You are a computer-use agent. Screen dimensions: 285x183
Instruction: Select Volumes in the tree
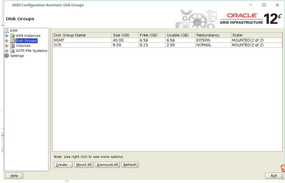point(23,46)
